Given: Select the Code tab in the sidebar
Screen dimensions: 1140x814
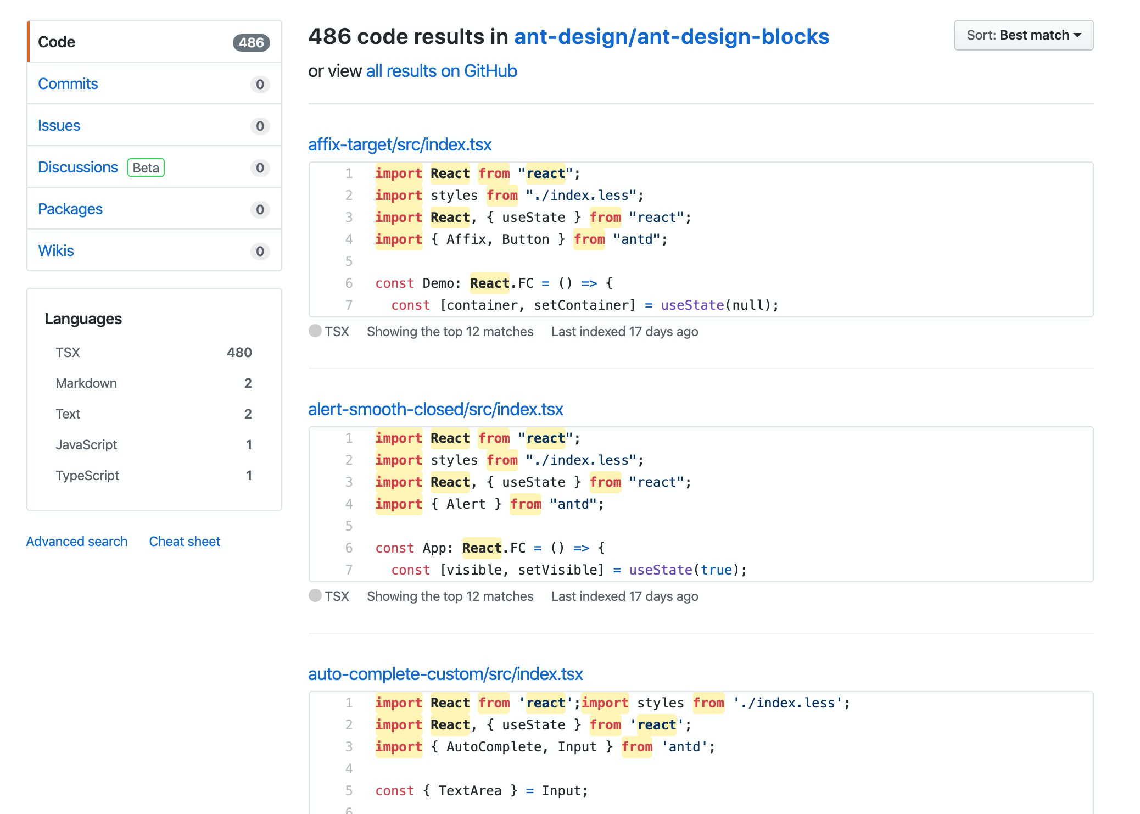Looking at the screenshot, I should click(57, 42).
